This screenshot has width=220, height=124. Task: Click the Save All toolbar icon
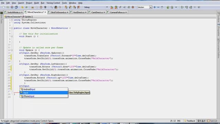(16, 7)
